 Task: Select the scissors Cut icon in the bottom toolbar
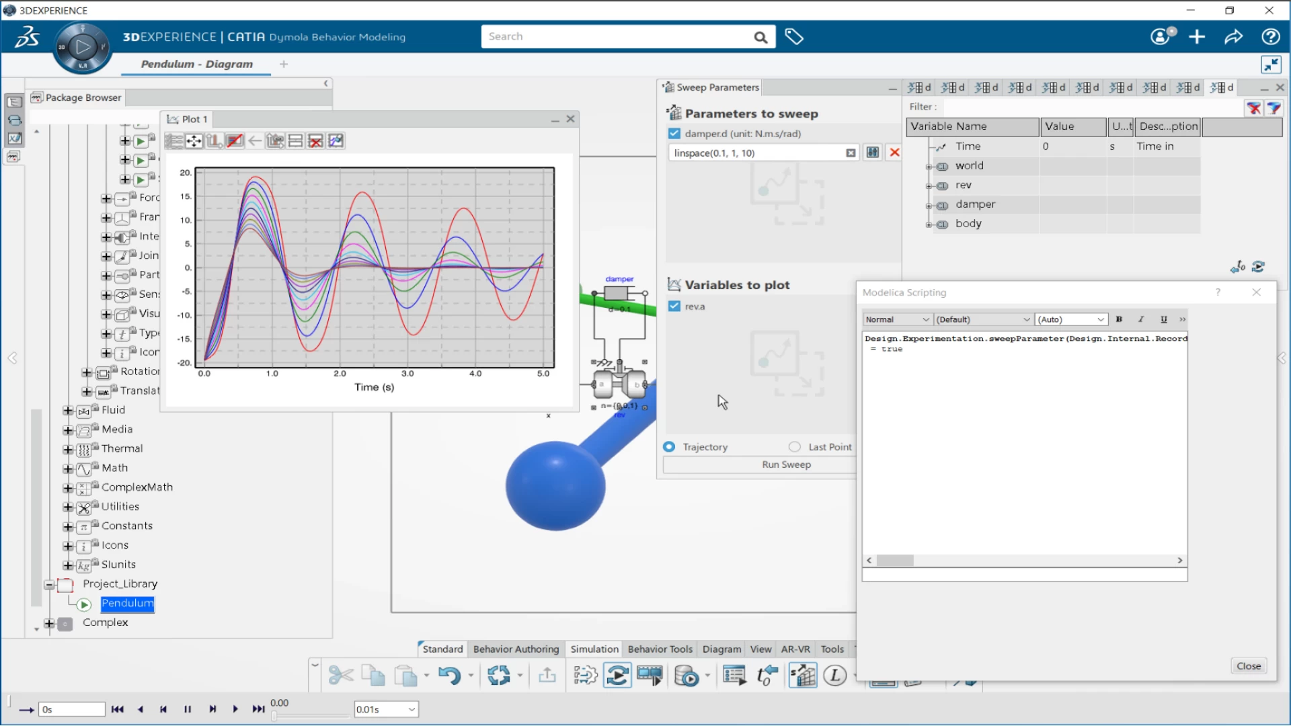coord(341,675)
